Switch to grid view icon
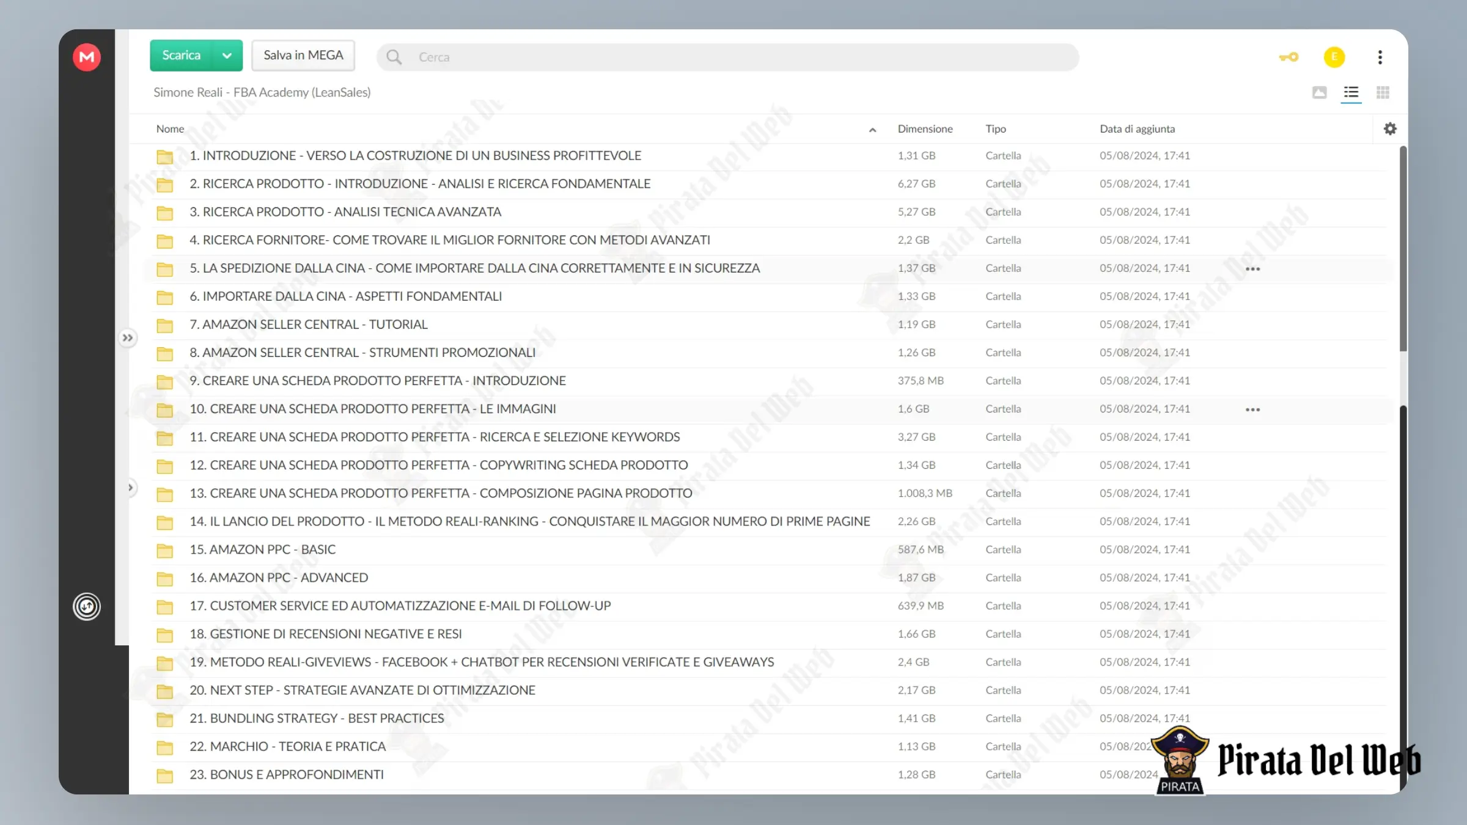 click(x=1383, y=92)
